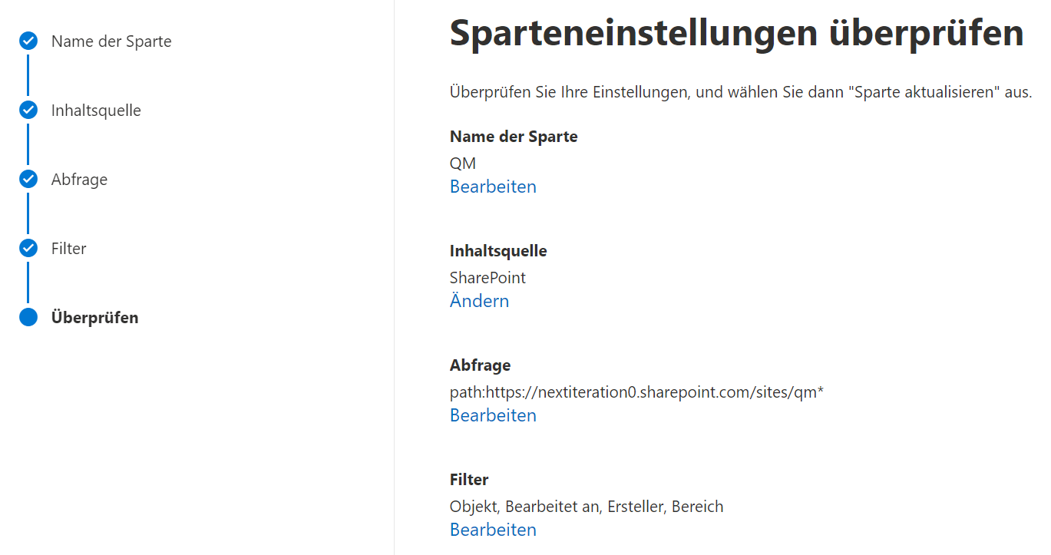The image size is (1051, 555).
Task: Click the QM vertical name value
Action: [463, 164]
